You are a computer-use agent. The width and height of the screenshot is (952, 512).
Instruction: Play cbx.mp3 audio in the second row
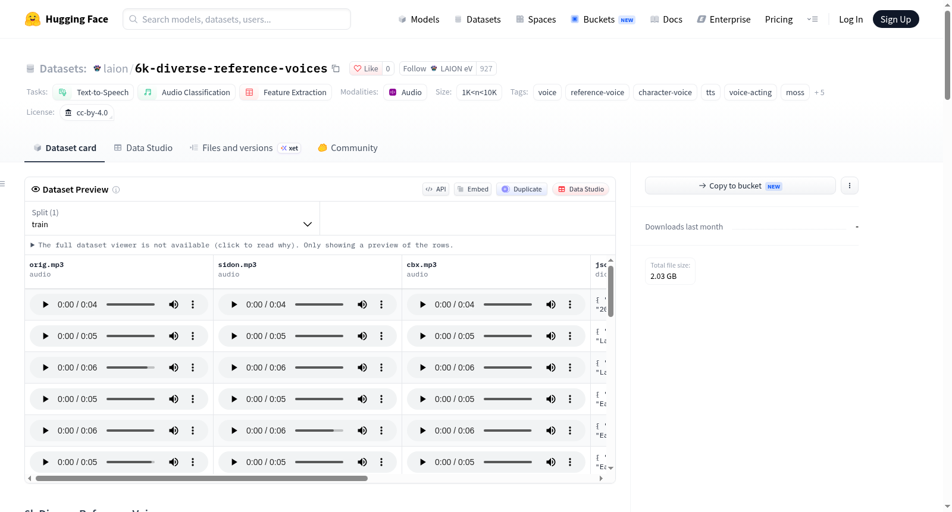(422, 336)
